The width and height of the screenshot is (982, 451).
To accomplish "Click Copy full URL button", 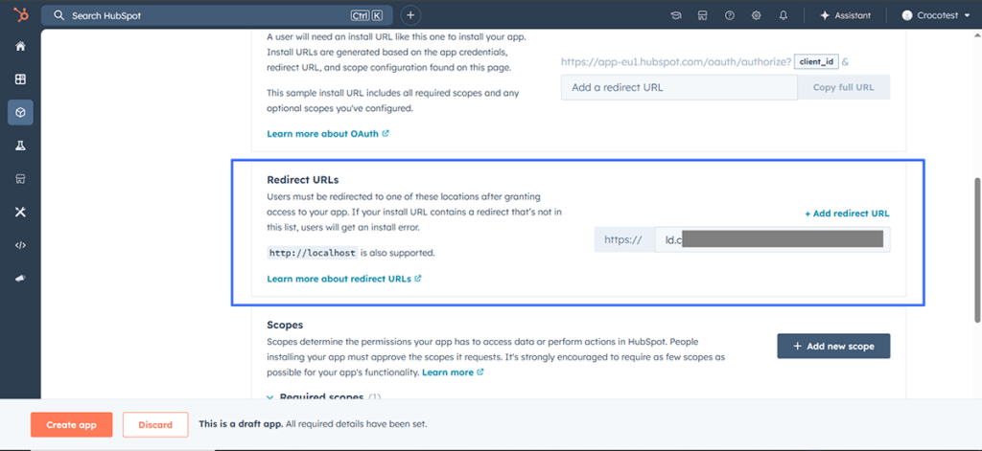I will [x=843, y=87].
